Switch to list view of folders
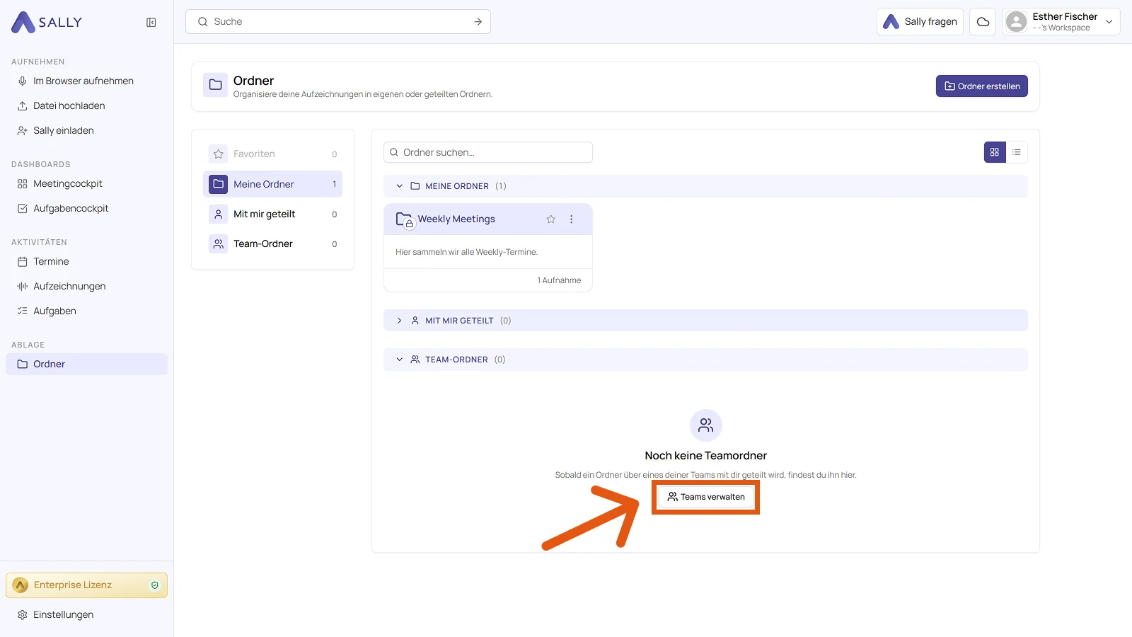 [x=1017, y=152]
